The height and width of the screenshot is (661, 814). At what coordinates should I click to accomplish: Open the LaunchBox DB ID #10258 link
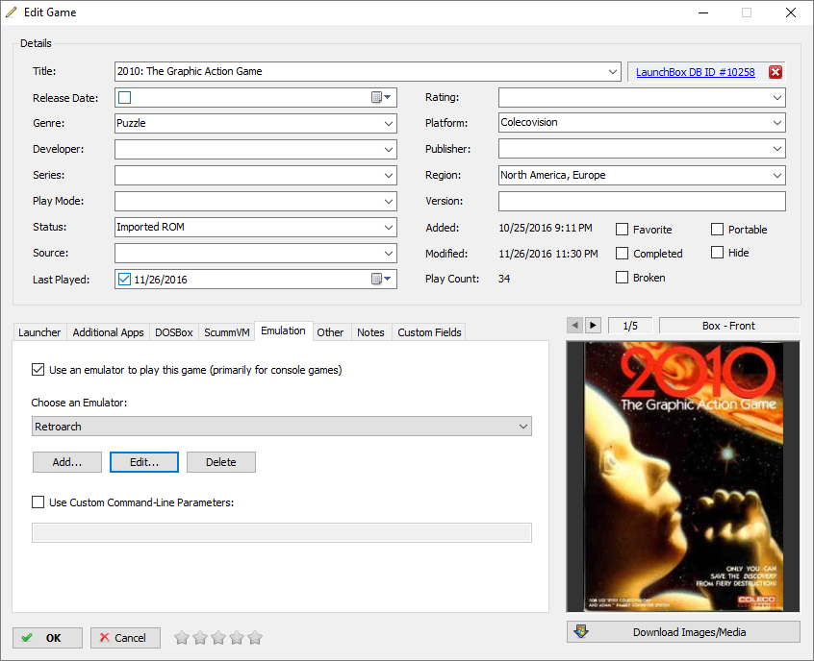coord(695,72)
